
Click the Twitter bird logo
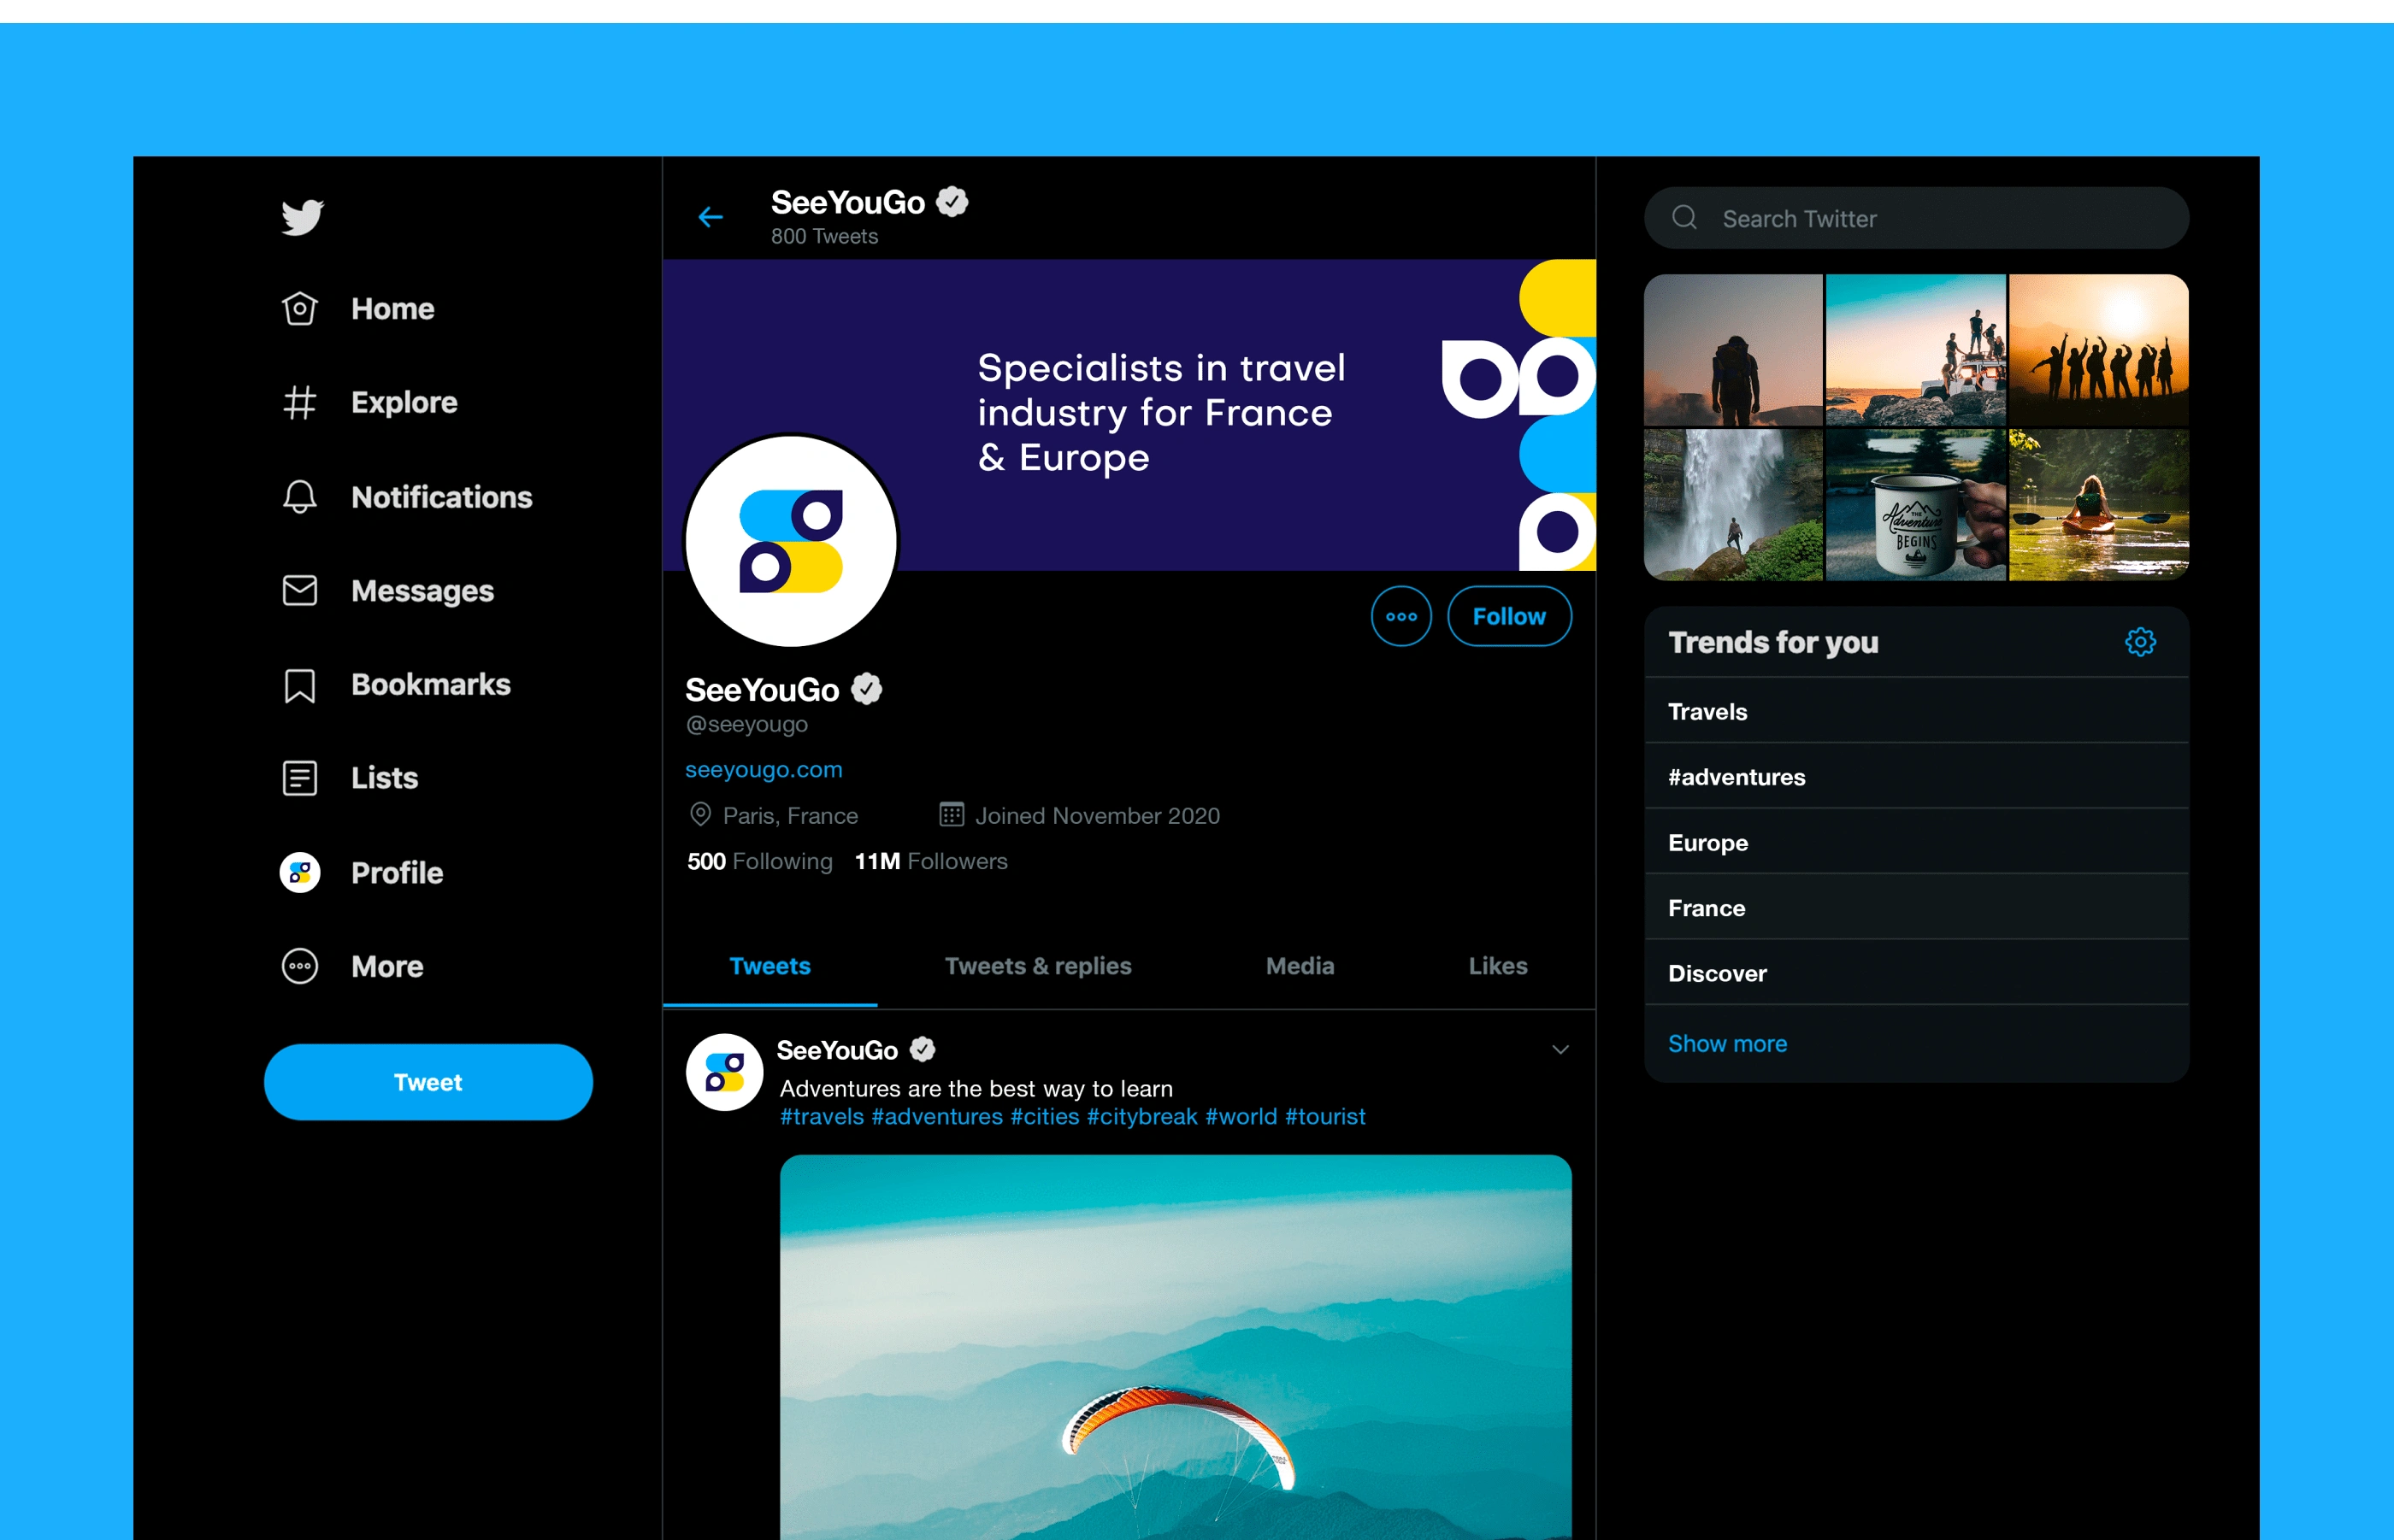302,217
